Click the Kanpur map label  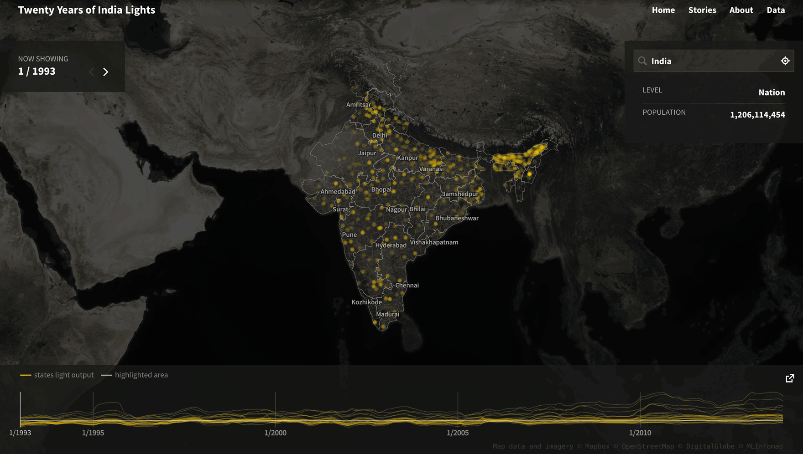coord(407,158)
